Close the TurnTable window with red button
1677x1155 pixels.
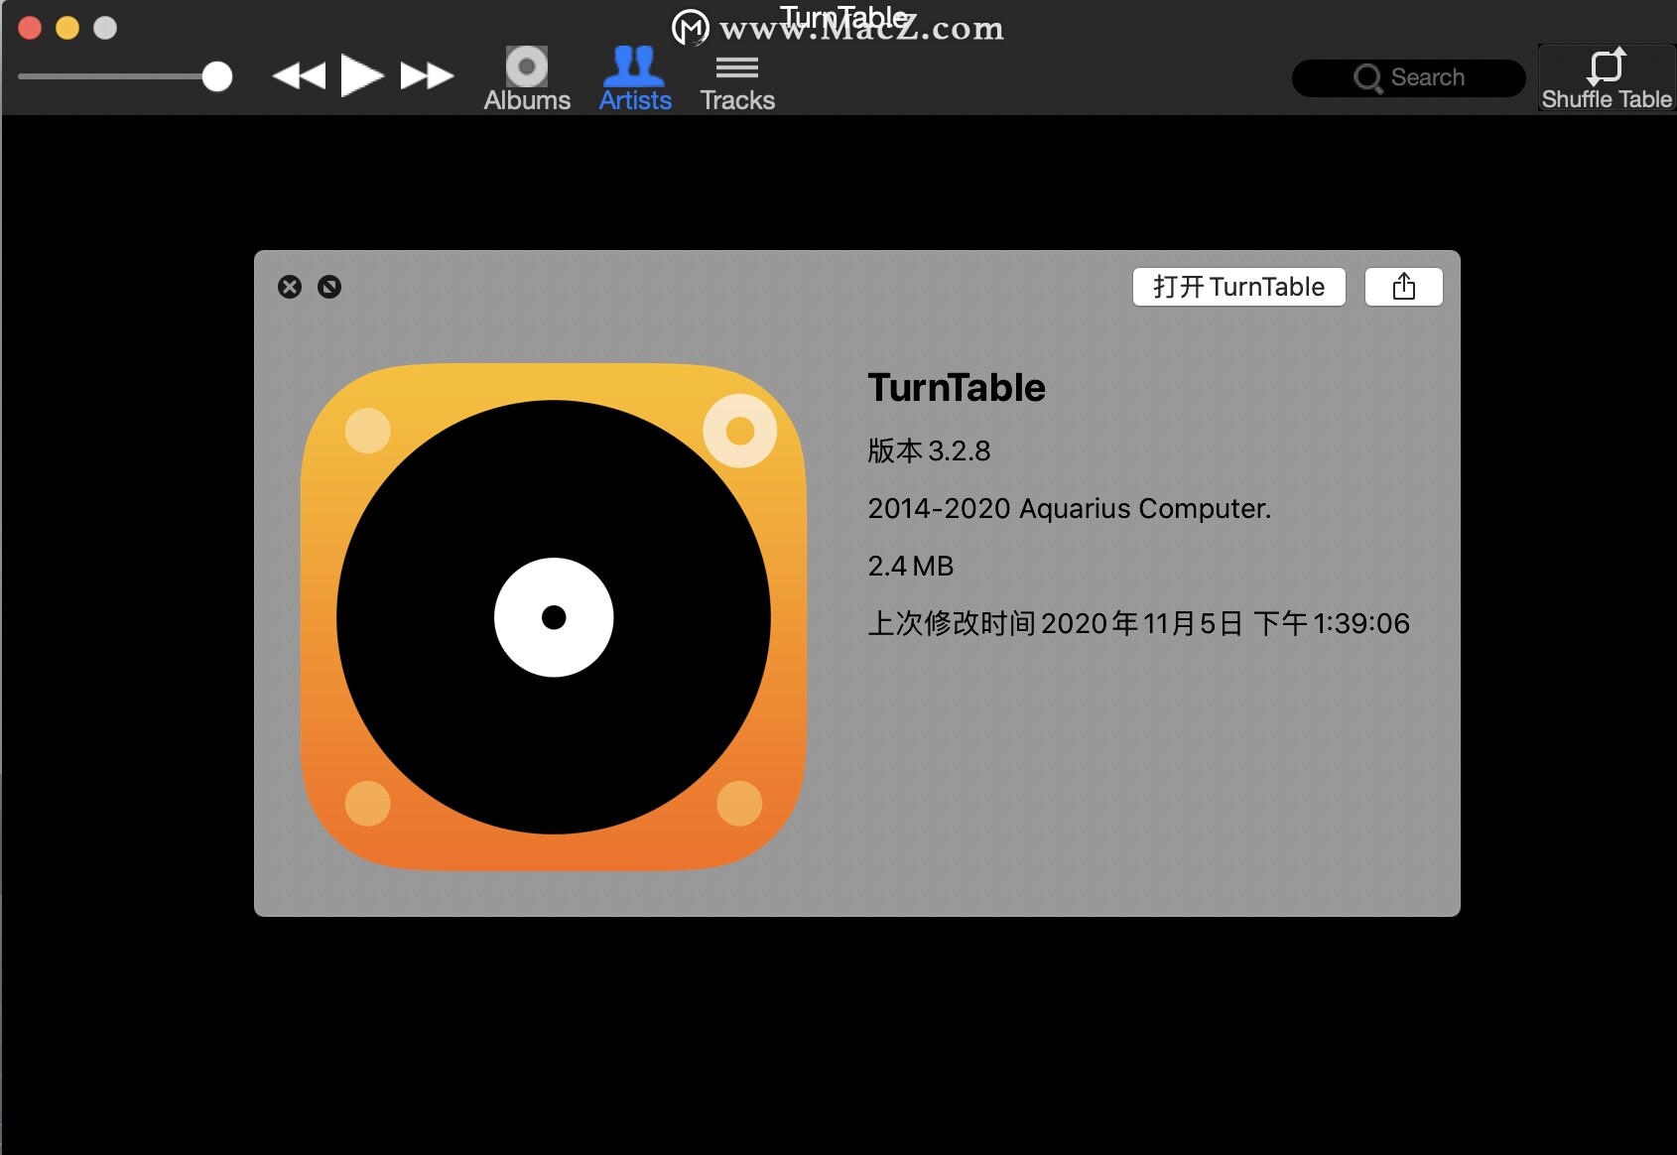[x=30, y=28]
